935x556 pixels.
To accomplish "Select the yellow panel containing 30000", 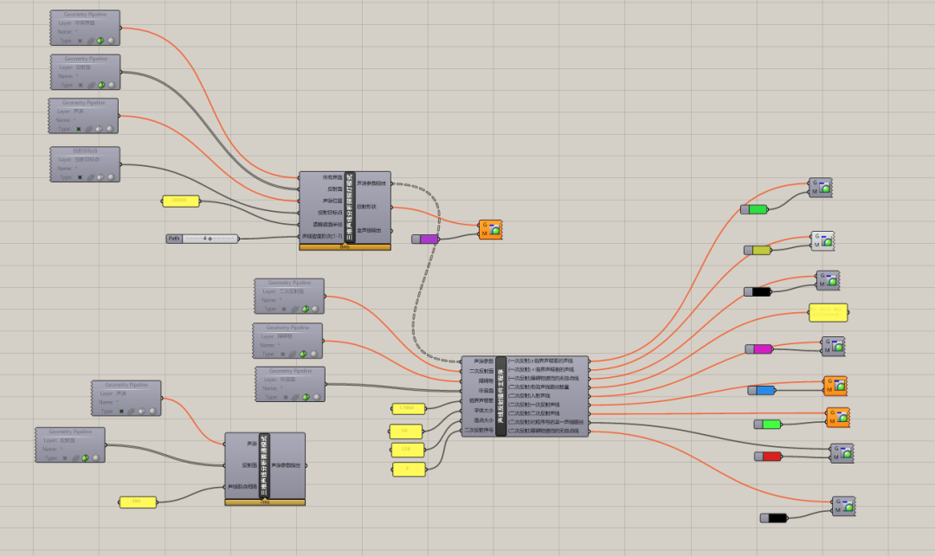I will (x=181, y=201).
